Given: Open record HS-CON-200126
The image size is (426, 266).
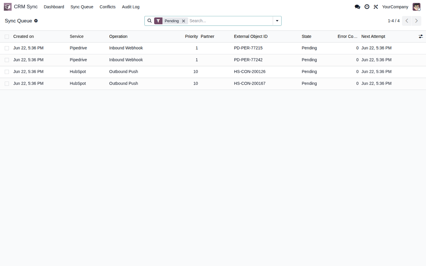Looking at the screenshot, I should 250,72.
